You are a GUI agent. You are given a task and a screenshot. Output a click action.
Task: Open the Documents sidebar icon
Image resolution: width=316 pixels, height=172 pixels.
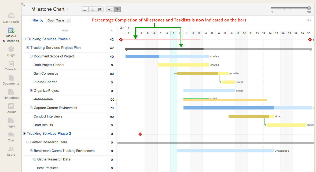(x=11, y=79)
